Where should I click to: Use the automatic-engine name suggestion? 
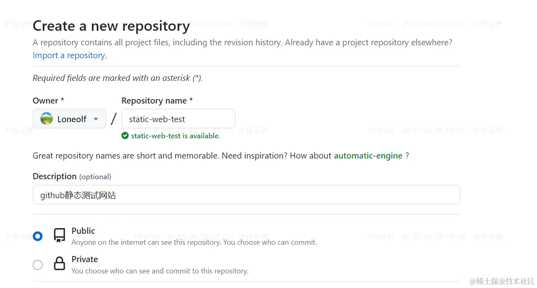pos(368,156)
